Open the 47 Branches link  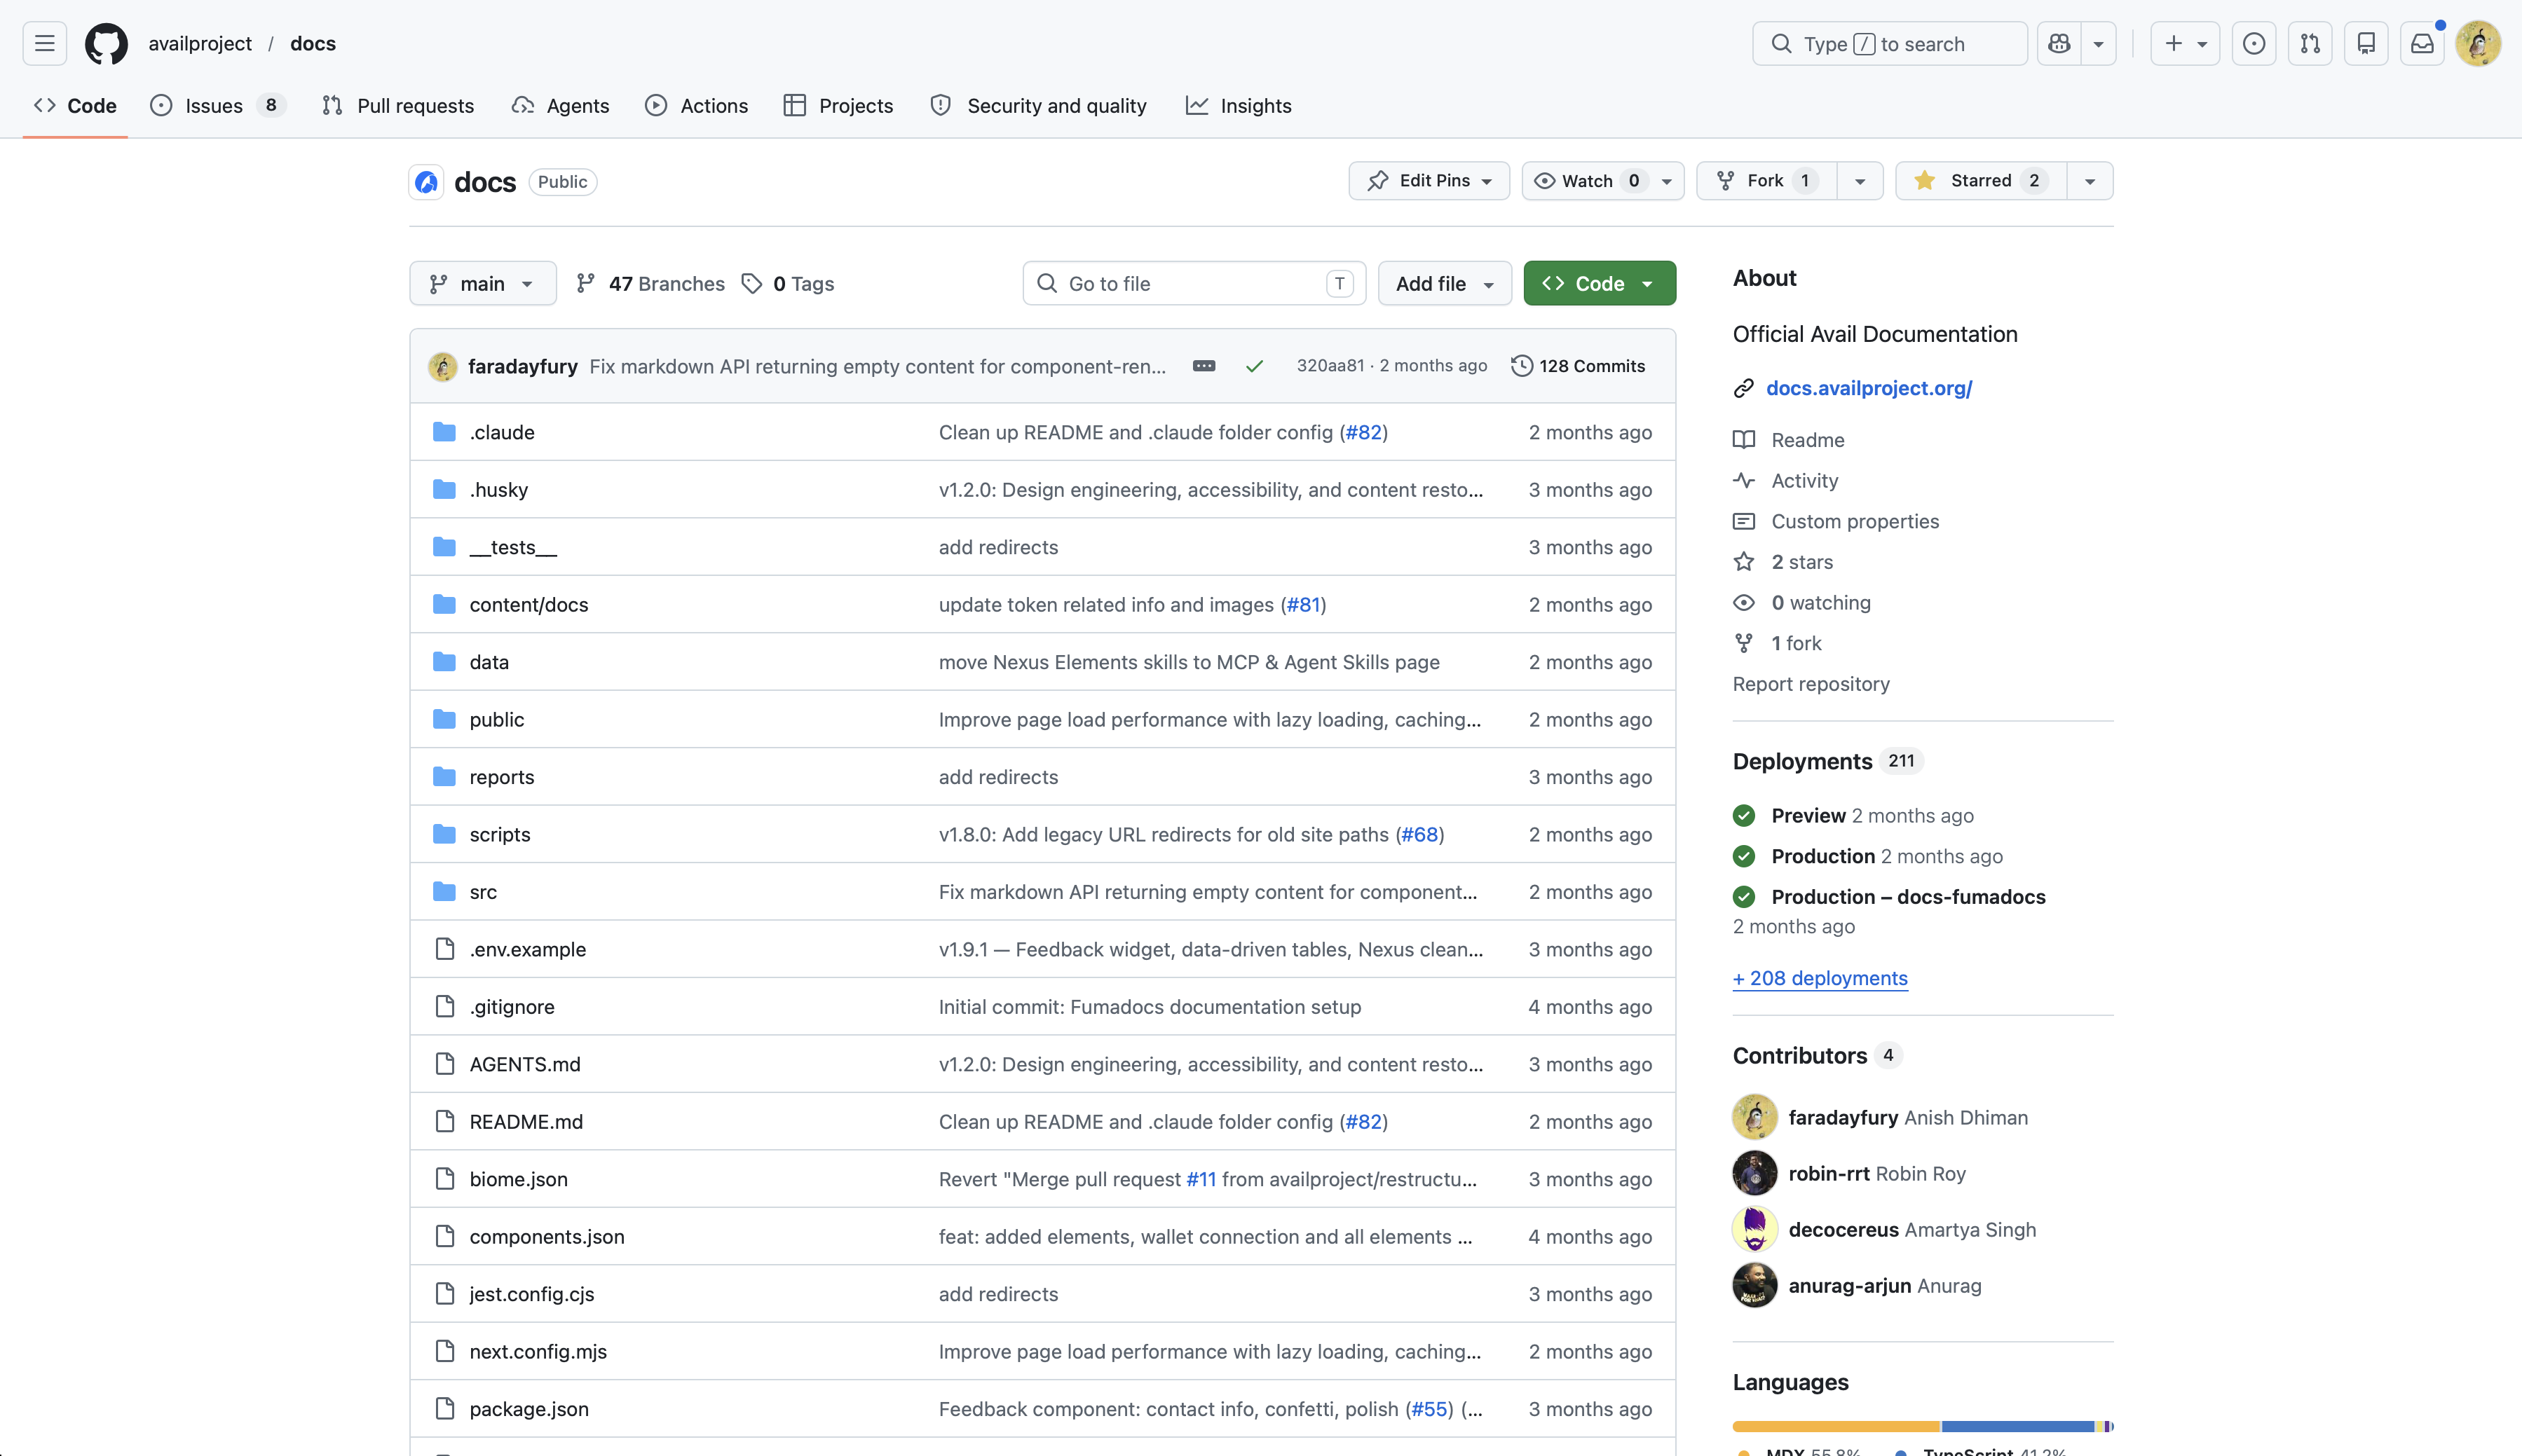coord(651,284)
